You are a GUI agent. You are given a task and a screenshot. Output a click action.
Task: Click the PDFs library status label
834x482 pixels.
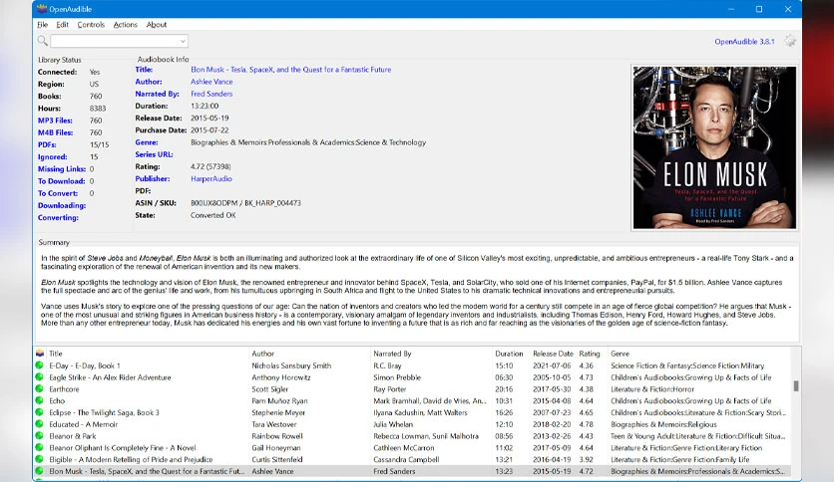click(x=47, y=145)
